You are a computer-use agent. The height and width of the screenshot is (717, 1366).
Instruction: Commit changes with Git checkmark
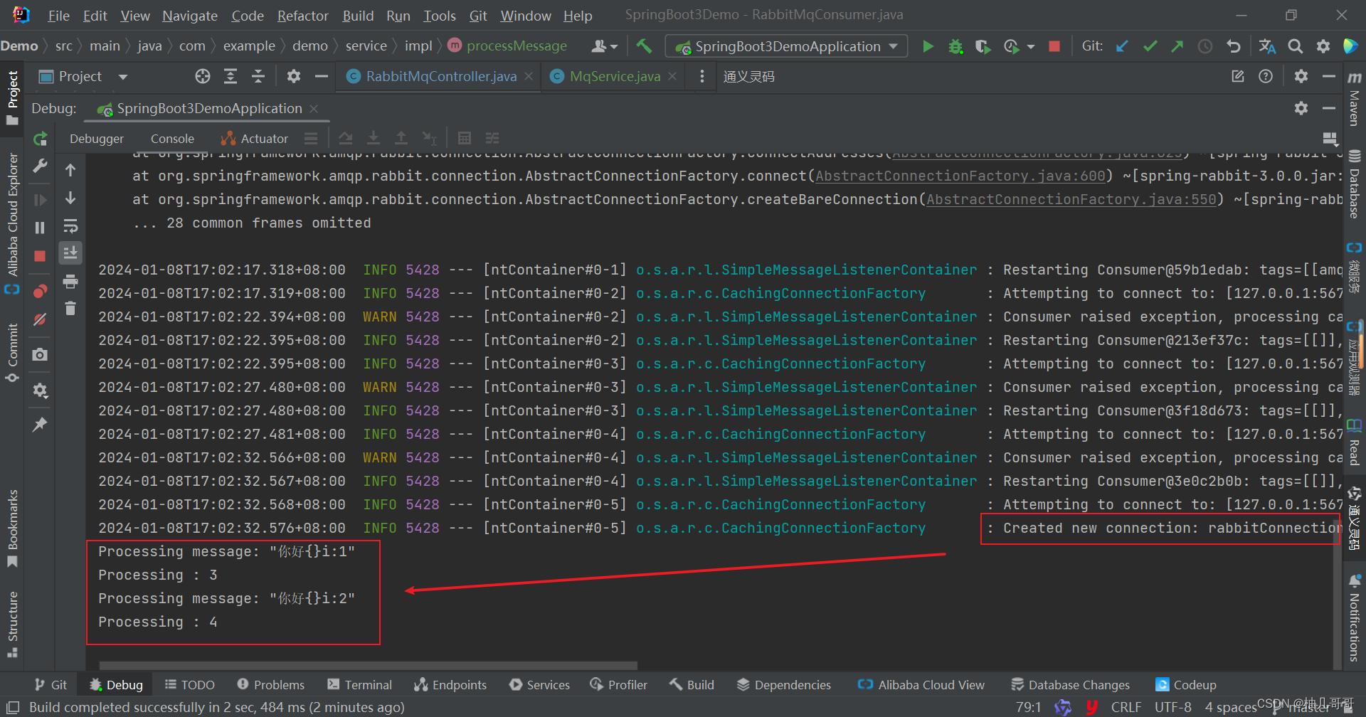pyautogui.click(x=1150, y=46)
